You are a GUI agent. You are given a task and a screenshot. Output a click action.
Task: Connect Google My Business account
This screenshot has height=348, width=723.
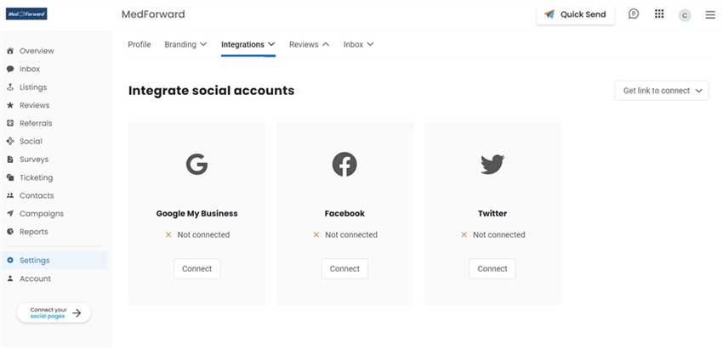click(196, 269)
